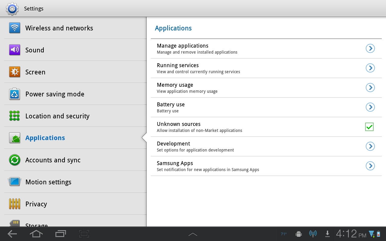
Task: Tap the Accounts and sync refresh icon
Action: pos(14,160)
